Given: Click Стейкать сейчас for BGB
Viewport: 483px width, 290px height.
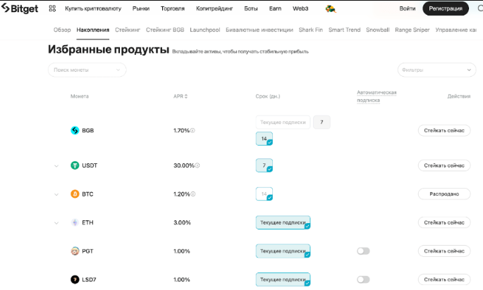Looking at the screenshot, I should pyautogui.click(x=444, y=130).
